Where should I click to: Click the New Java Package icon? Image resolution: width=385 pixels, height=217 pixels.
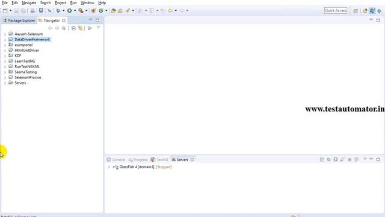(94, 11)
